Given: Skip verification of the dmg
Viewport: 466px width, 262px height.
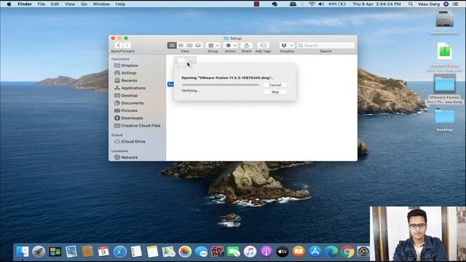Looking at the screenshot, I should tap(275, 92).
